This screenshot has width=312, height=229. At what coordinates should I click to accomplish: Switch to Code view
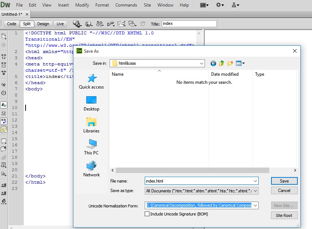[x=12, y=24]
